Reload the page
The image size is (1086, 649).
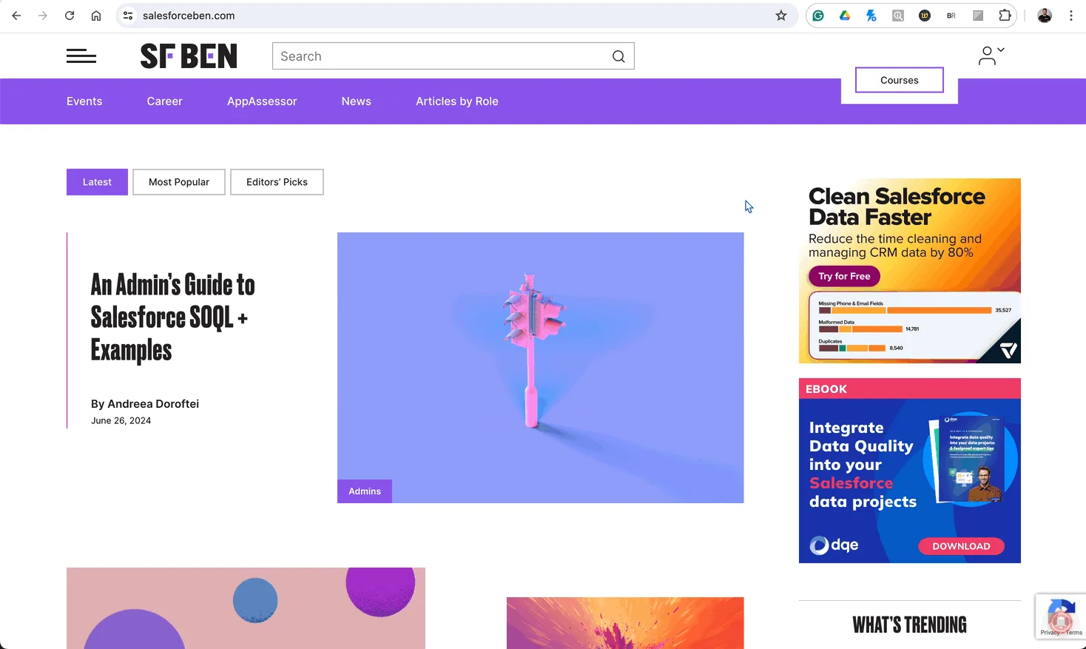[x=70, y=16]
